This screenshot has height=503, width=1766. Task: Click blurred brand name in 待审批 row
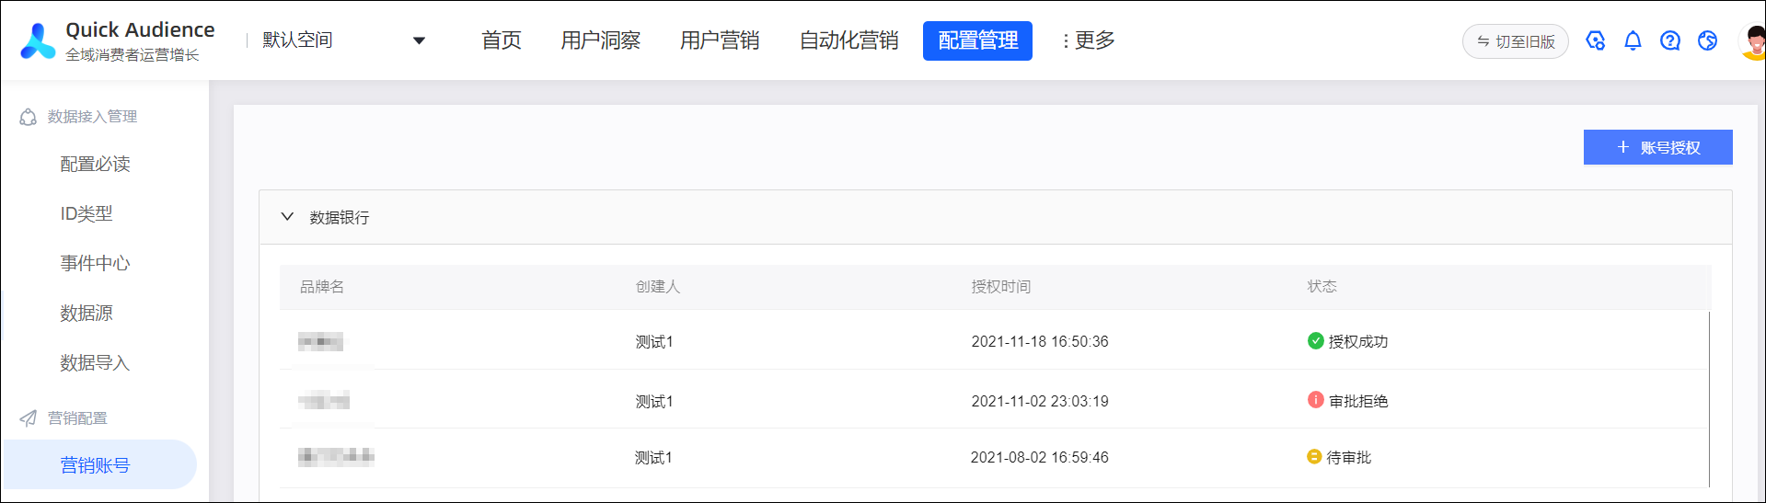[x=336, y=456]
